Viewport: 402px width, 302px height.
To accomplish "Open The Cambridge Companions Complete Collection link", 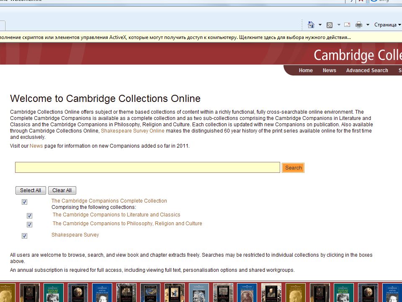I will tap(109, 201).
